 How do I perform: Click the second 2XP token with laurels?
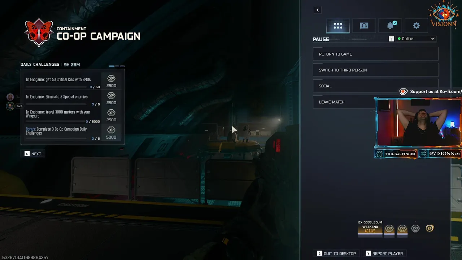tap(402, 228)
